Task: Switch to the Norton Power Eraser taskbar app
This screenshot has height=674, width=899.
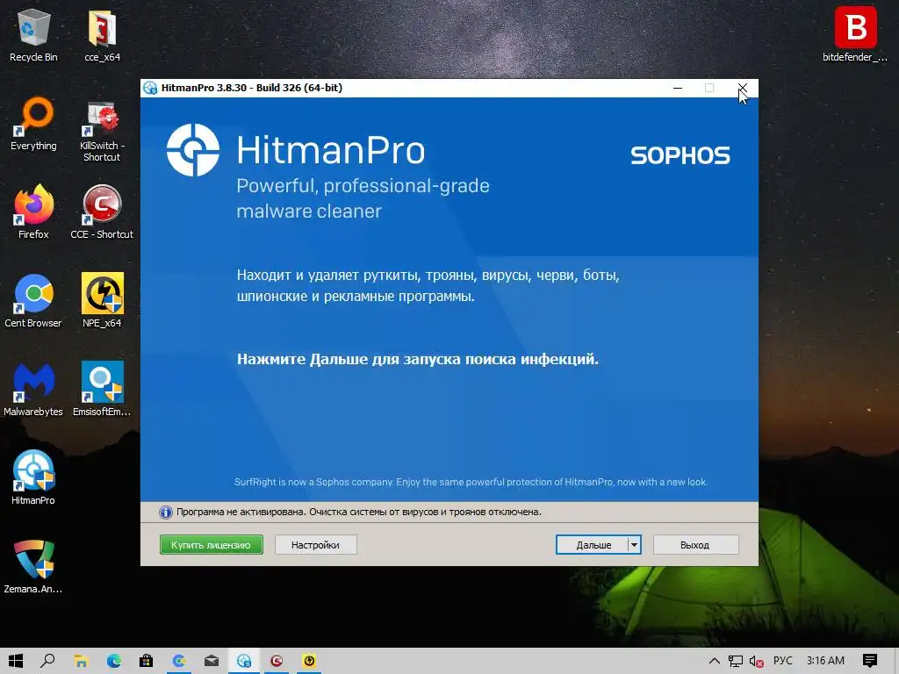Action: [x=309, y=661]
